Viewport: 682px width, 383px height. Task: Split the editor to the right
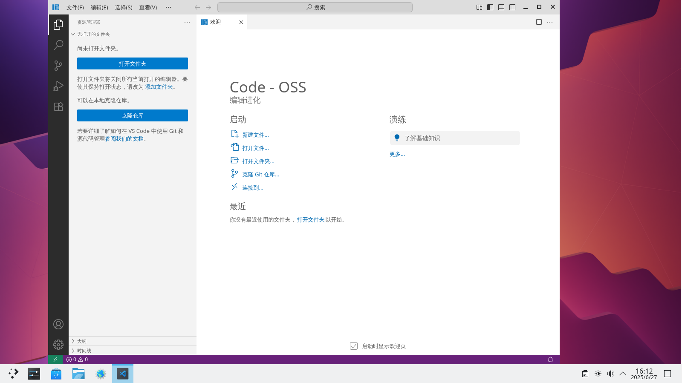(x=539, y=22)
